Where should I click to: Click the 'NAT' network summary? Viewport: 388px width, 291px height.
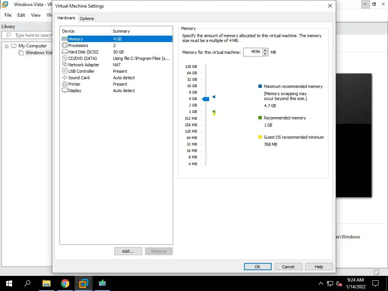[x=117, y=65]
